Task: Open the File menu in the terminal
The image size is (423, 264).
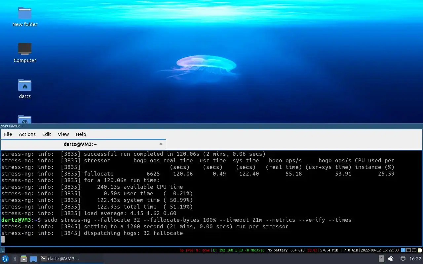Action: (x=8, y=134)
